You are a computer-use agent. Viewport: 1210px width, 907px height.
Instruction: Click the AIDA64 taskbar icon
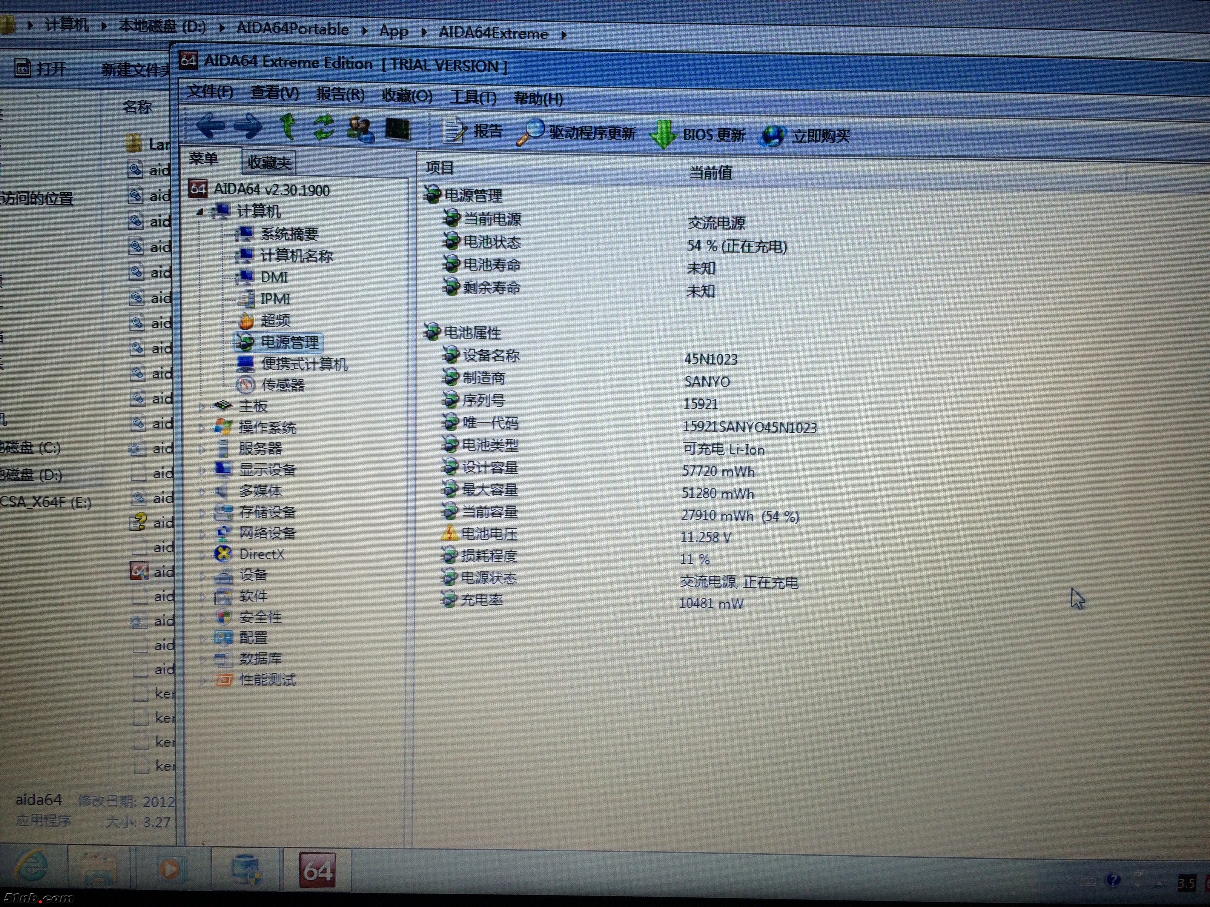pos(317,870)
